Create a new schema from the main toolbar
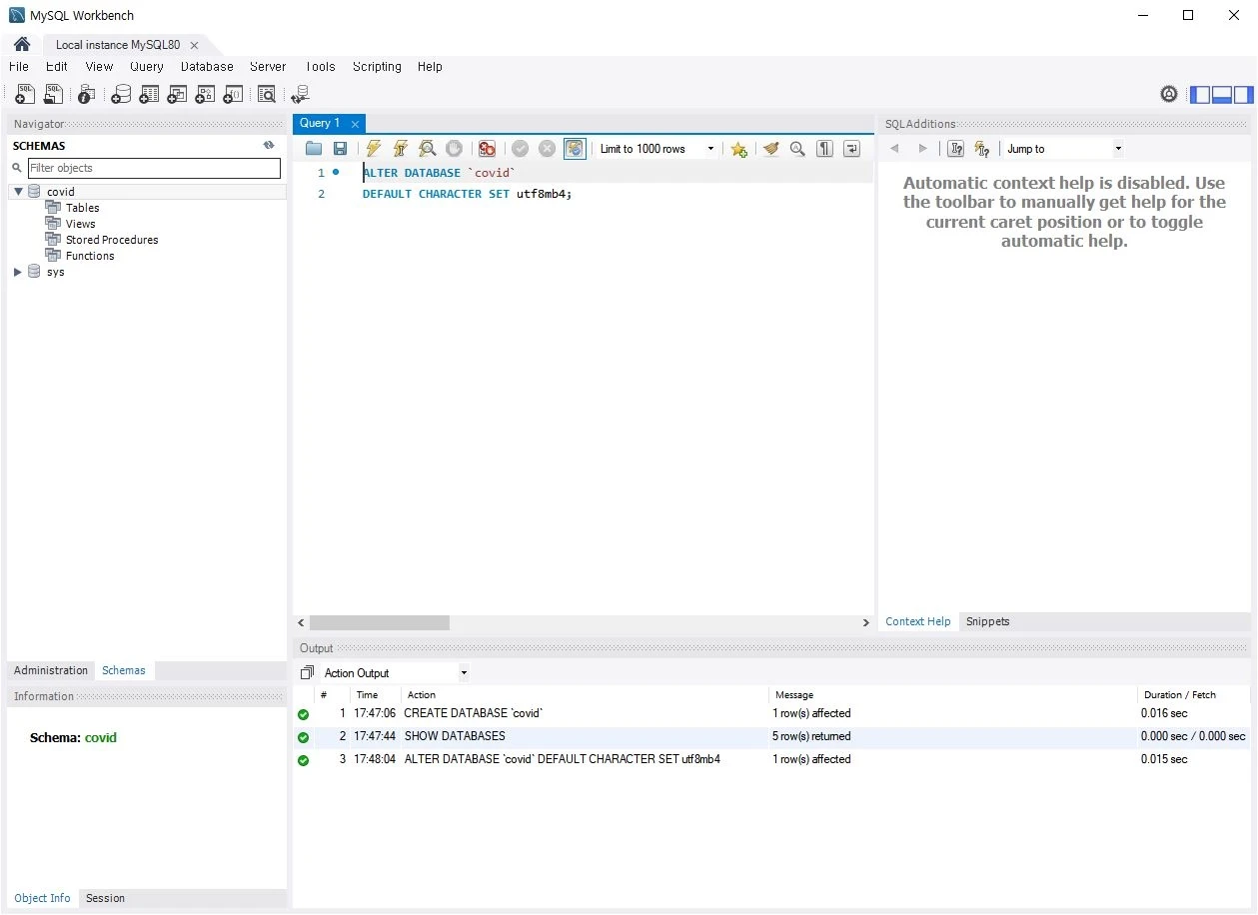The image size is (1258, 915). click(121, 95)
